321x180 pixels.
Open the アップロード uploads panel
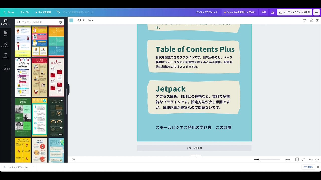(x=6, y=45)
